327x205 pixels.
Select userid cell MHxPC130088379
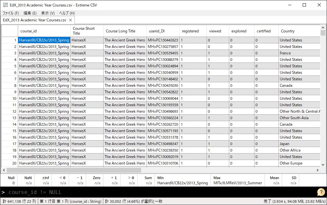point(163,60)
